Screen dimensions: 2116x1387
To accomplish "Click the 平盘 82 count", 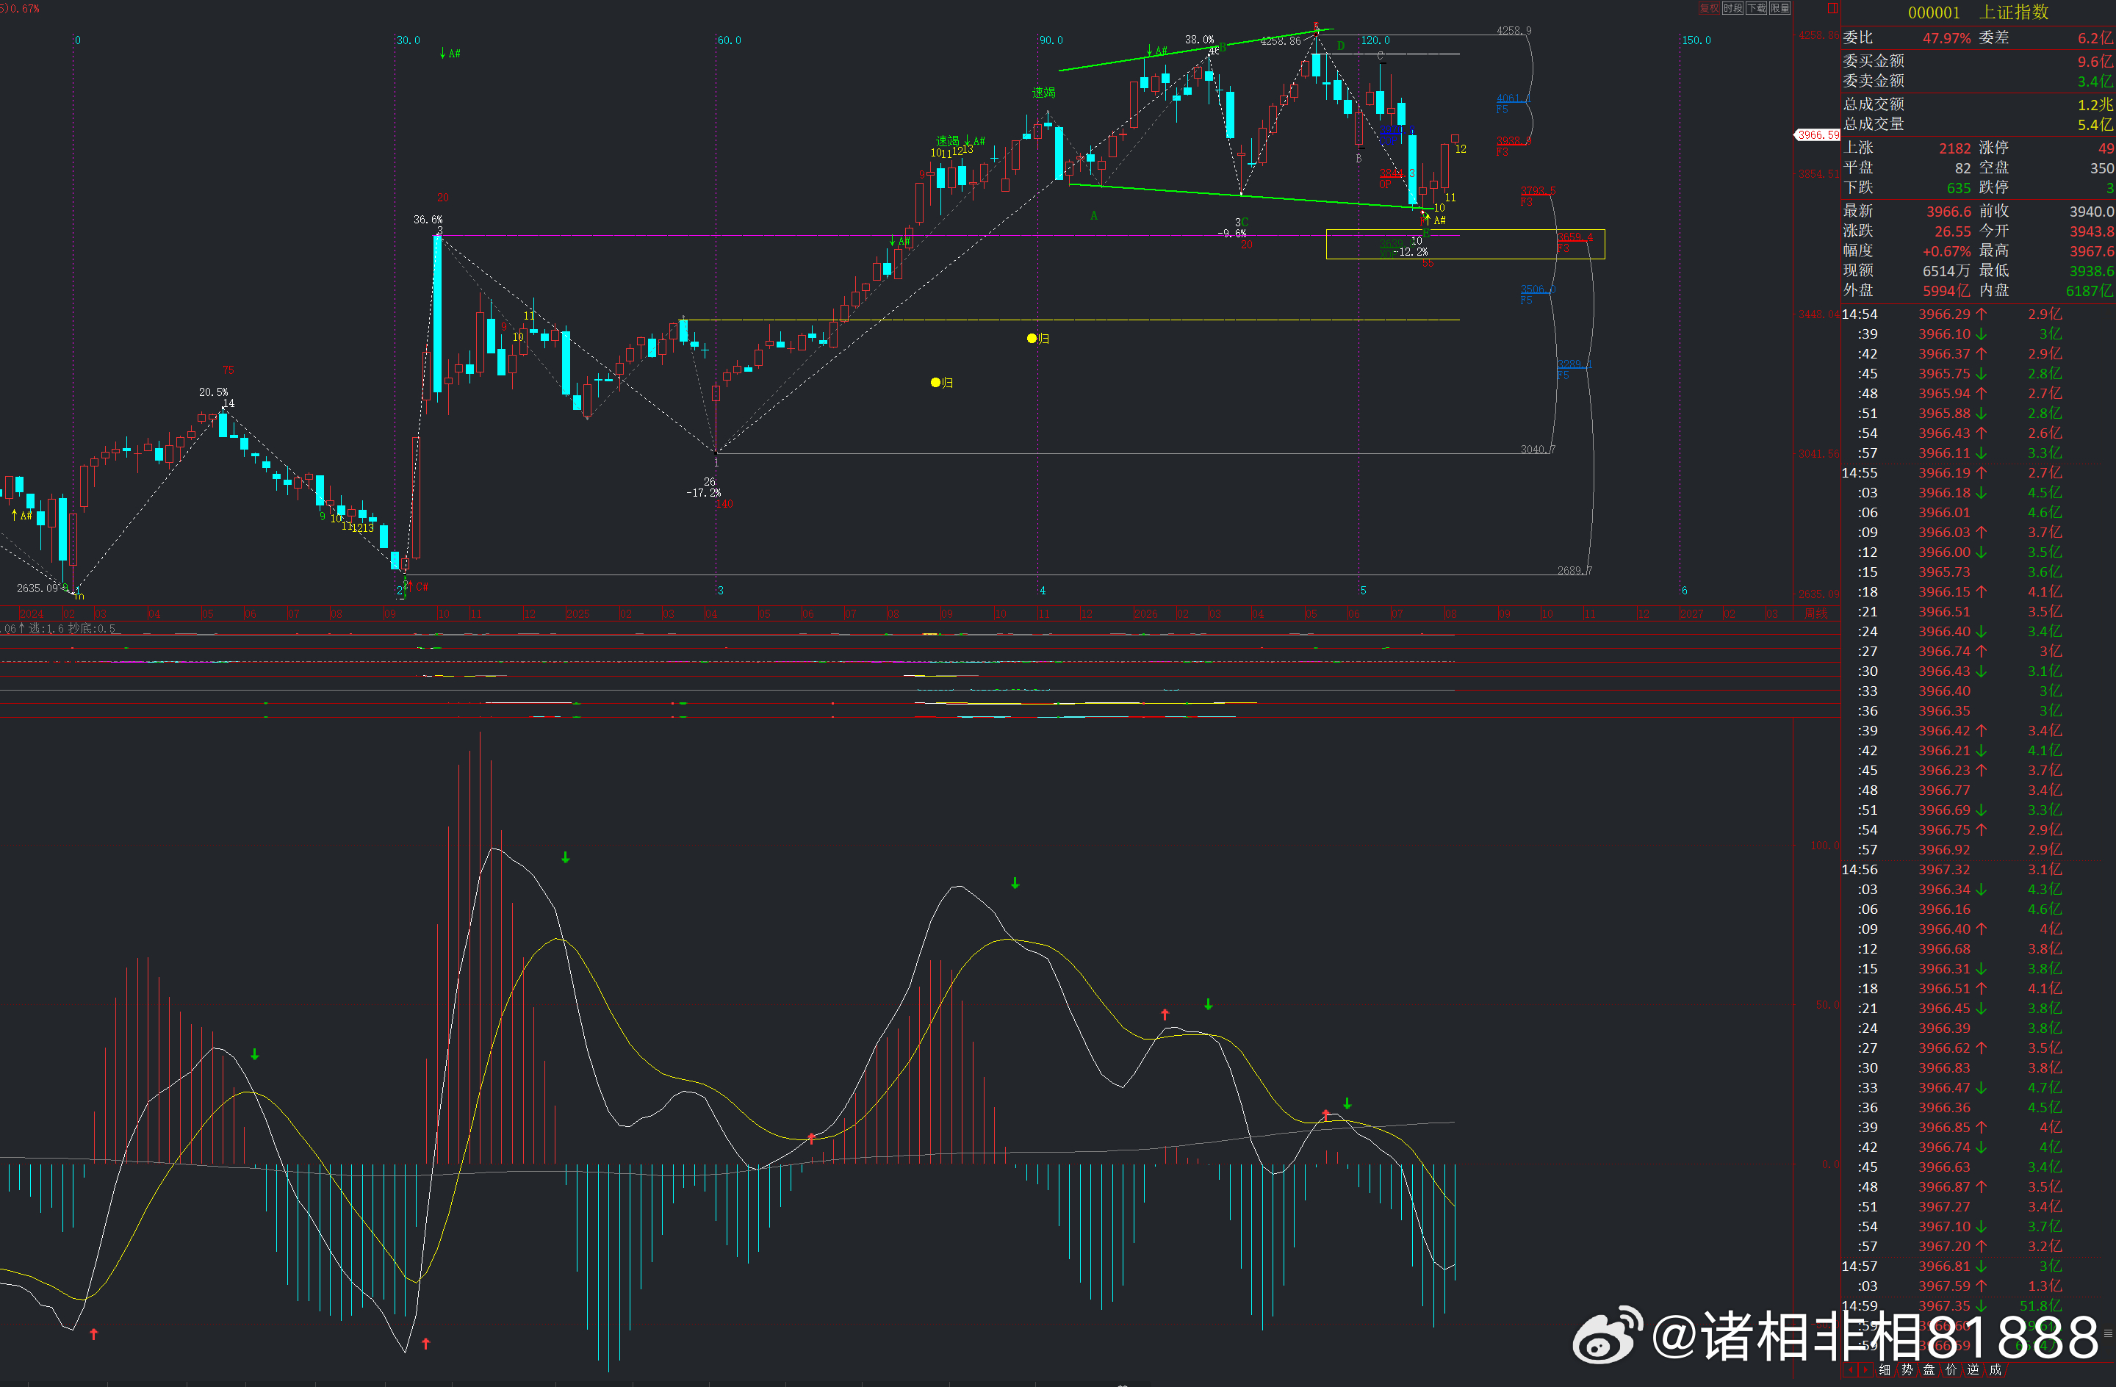I will tap(1963, 168).
